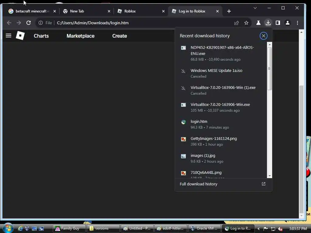Click muted volume tray icon
Viewport: 311px width, 233px height.
[x=280, y=229]
